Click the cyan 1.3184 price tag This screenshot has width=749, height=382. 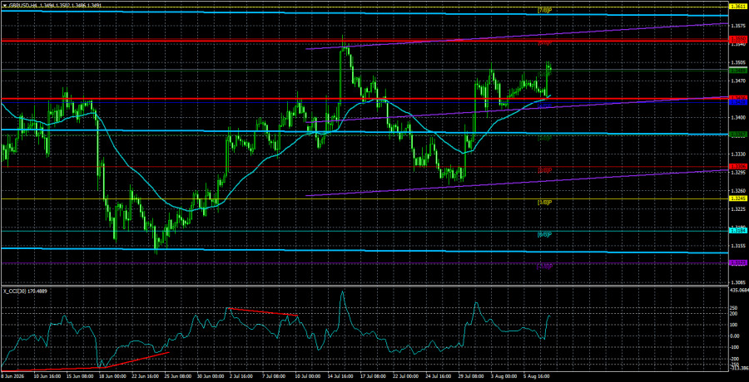tap(737, 231)
